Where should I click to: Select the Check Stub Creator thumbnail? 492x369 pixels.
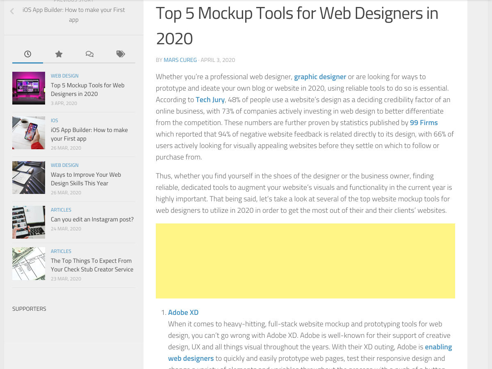coord(29,264)
